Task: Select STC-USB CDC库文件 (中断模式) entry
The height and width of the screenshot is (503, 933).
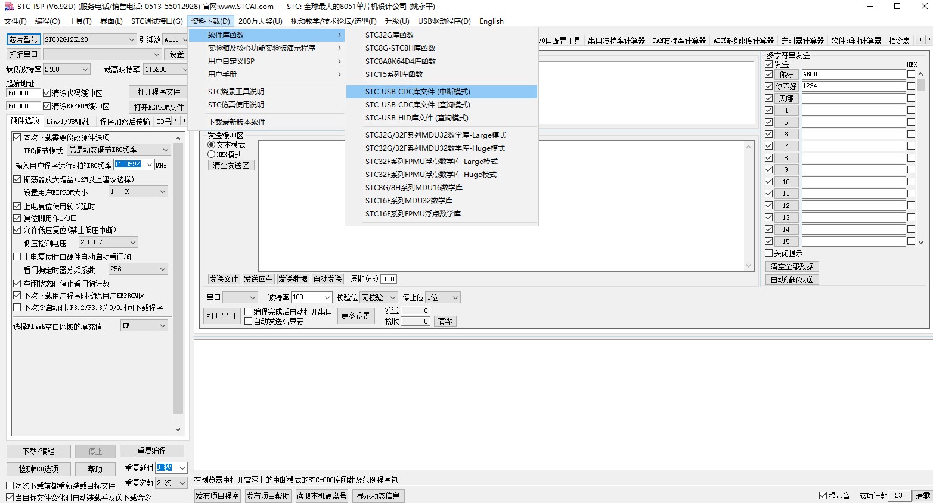Action: pyautogui.click(x=442, y=92)
